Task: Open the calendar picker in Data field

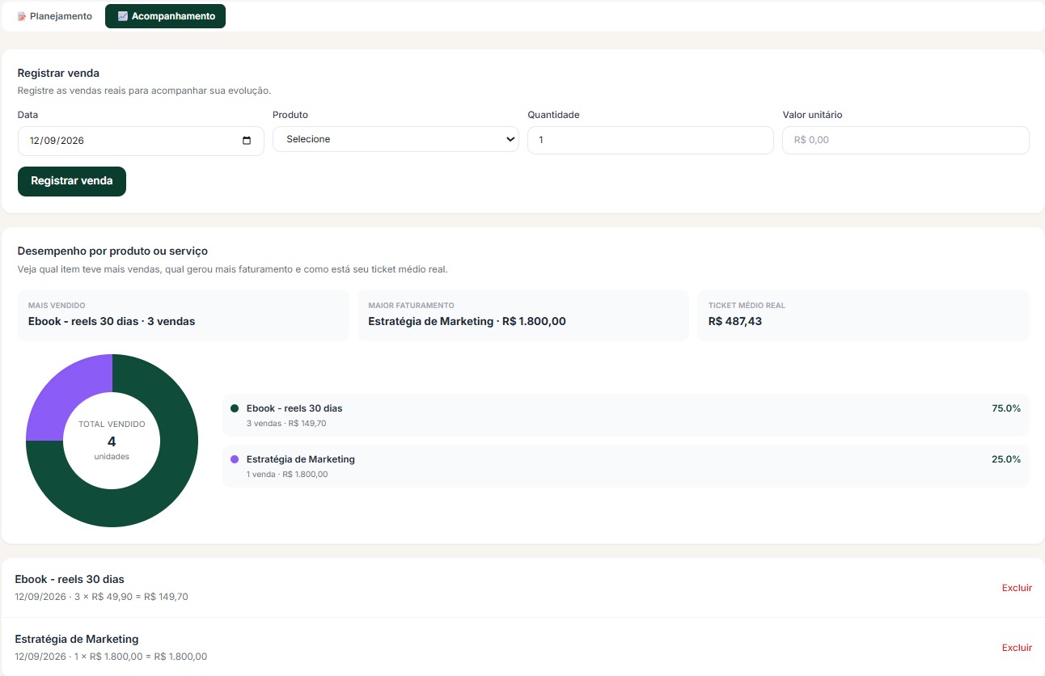Action: (247, 141)
